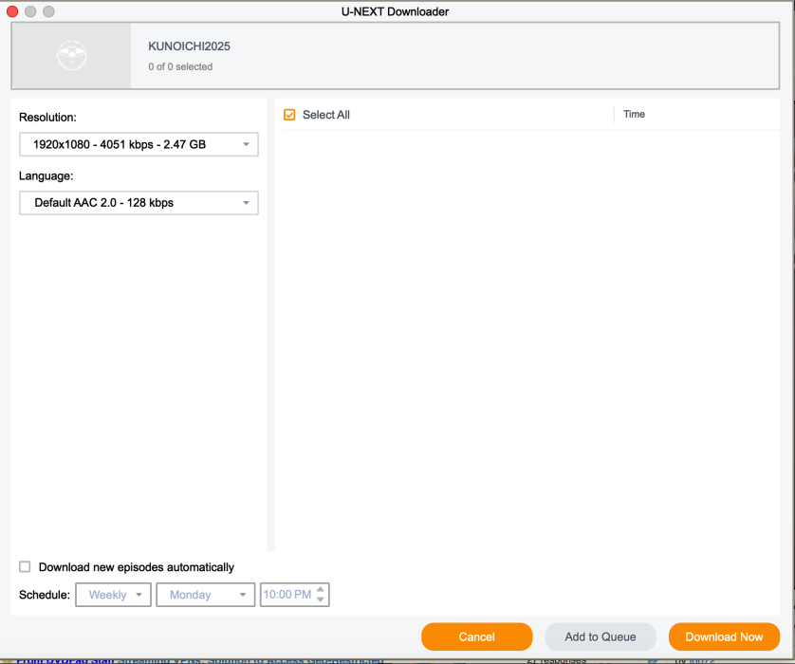
Task: Open the Weekly schedule frequency dropdown
Action: click(114, 595)
